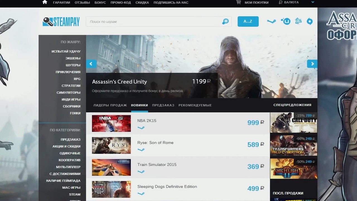Click the shopping cart icon
357x201 pixels.
(x=238, y=2)
